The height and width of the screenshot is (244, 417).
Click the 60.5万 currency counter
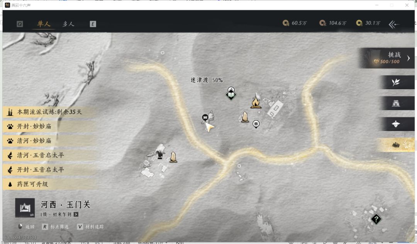(x=295, y=23)
